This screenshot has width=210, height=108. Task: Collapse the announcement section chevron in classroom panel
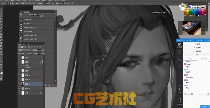[197, 54]
